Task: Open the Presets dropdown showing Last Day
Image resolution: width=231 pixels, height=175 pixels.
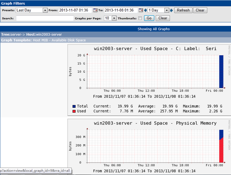Action: [x=31, y=10]
